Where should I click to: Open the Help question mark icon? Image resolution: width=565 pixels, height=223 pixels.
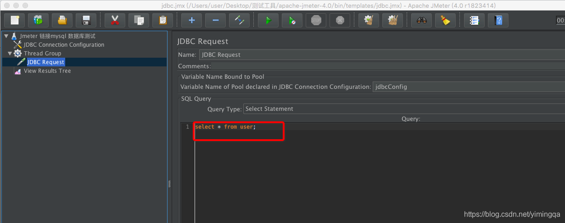click(498, 20)
